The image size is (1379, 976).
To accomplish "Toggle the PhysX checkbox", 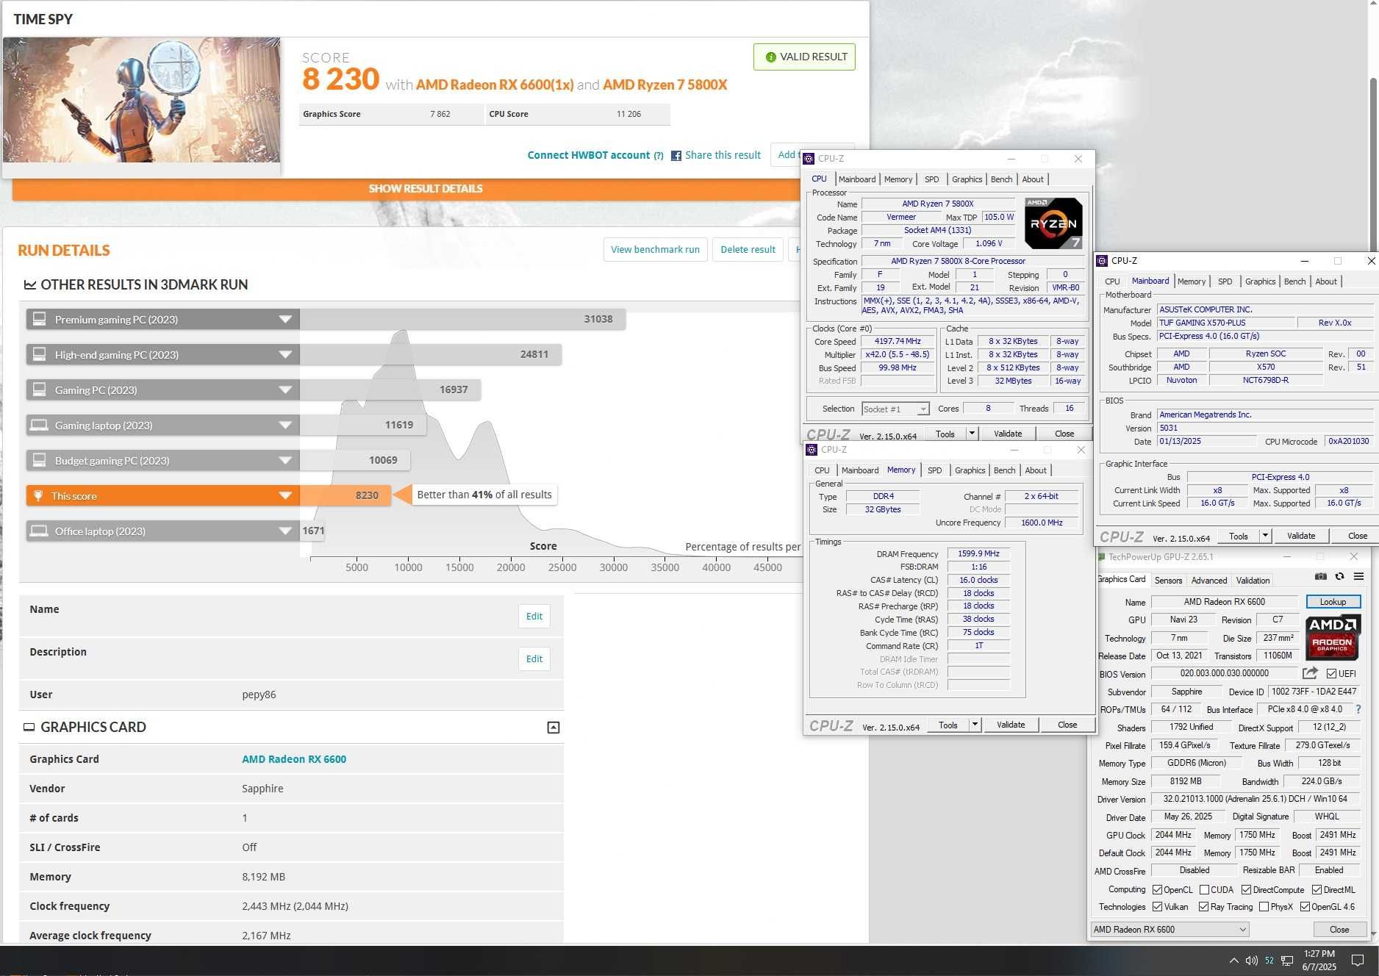I will 1264,907.
